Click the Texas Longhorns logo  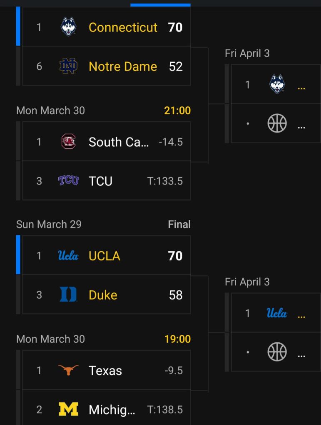point(68,370)
